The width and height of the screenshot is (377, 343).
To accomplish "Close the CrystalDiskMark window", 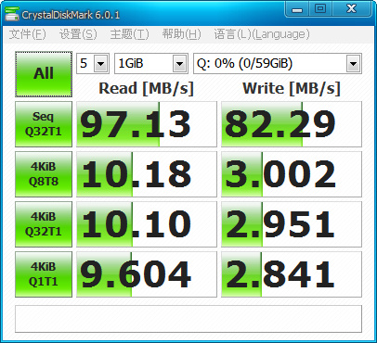I will click(351, 8).
